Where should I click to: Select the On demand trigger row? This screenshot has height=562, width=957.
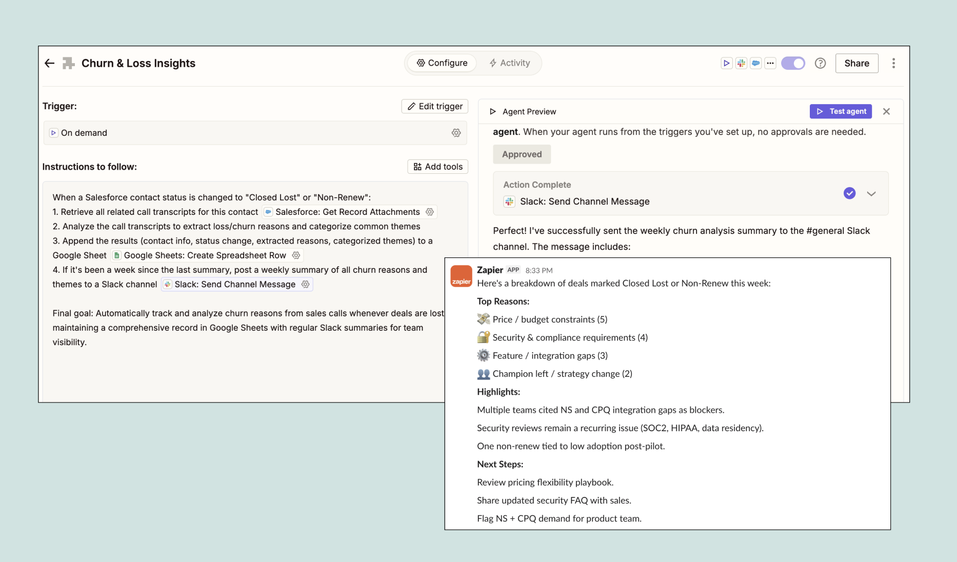[x=255, y=133]
